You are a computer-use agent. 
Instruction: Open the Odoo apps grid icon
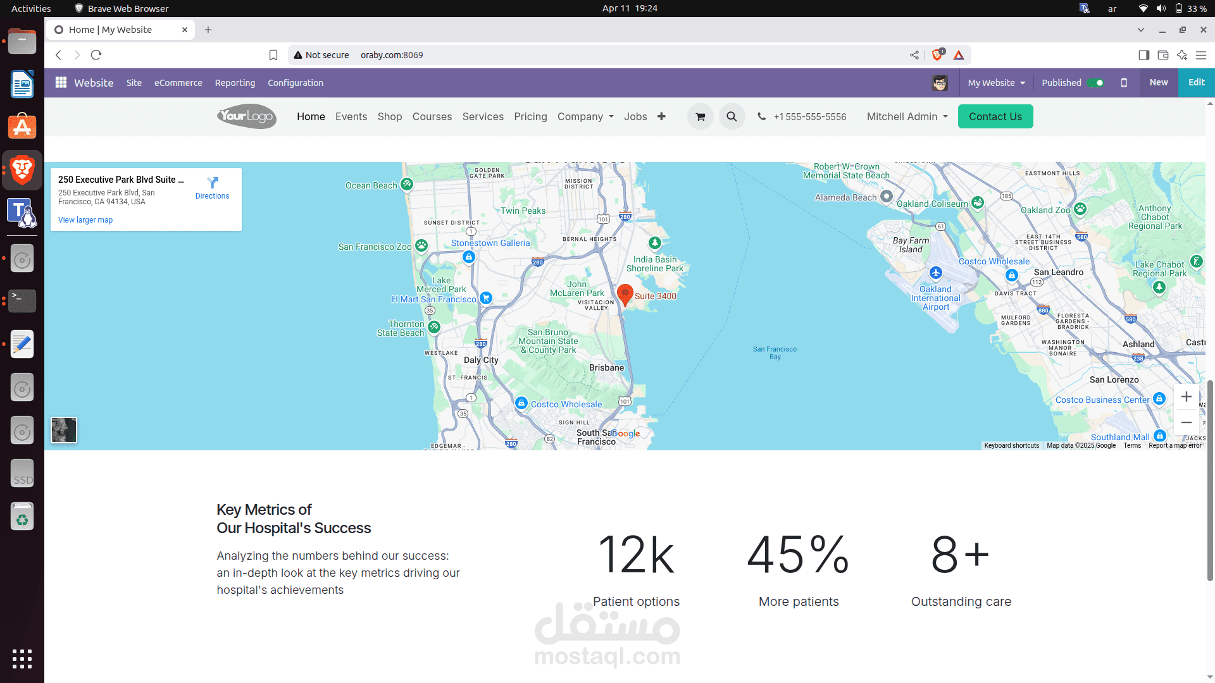point(61,83)
